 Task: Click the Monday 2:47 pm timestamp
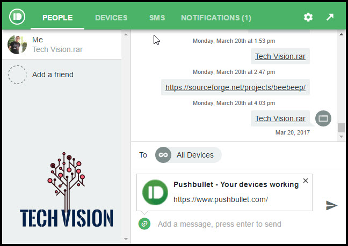234,72
